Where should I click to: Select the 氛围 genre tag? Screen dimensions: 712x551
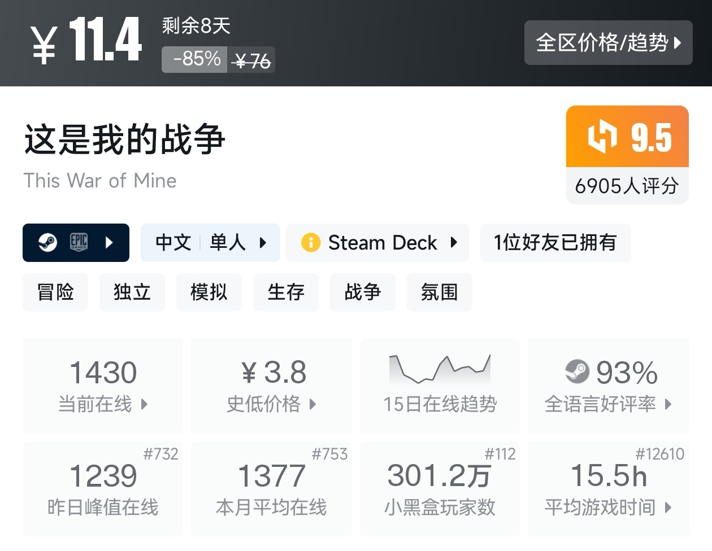439,292
